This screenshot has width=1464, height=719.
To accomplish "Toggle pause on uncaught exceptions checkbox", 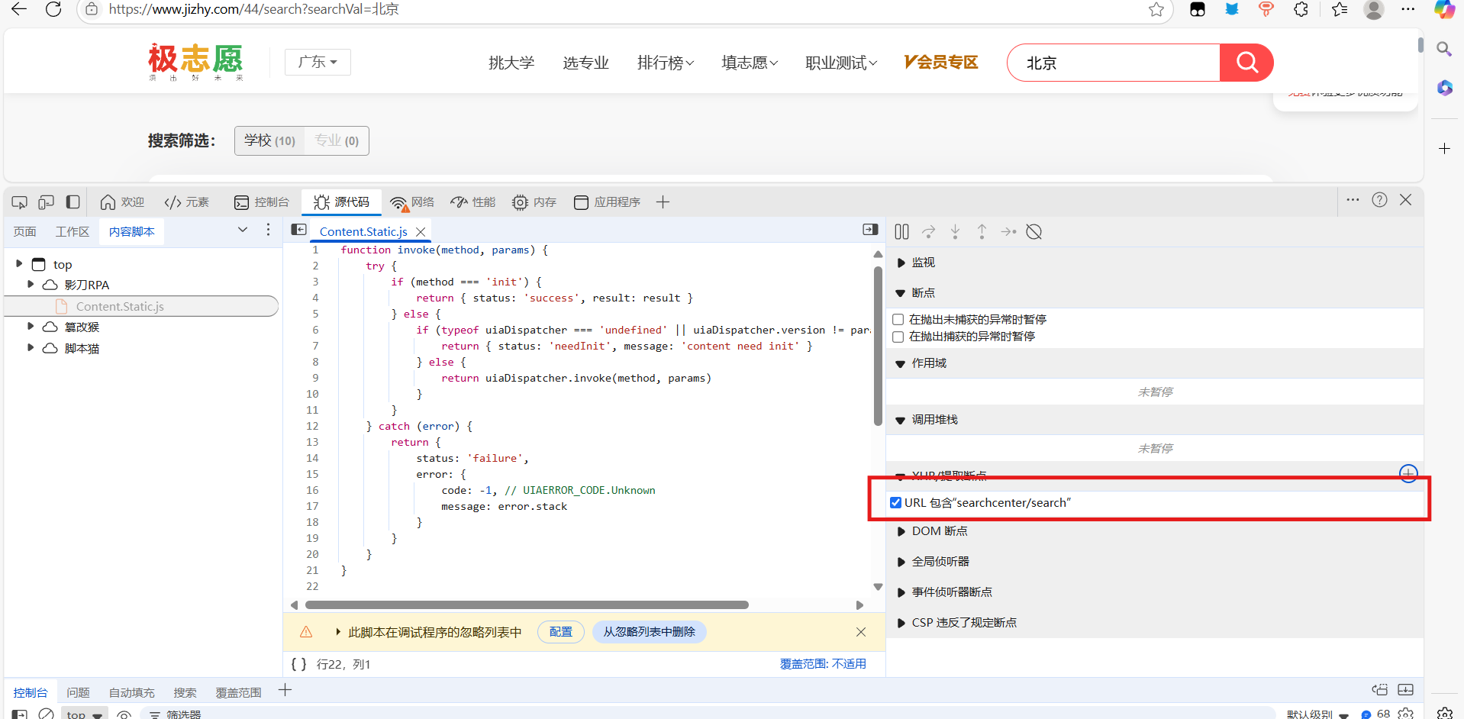I will point(898,320).
